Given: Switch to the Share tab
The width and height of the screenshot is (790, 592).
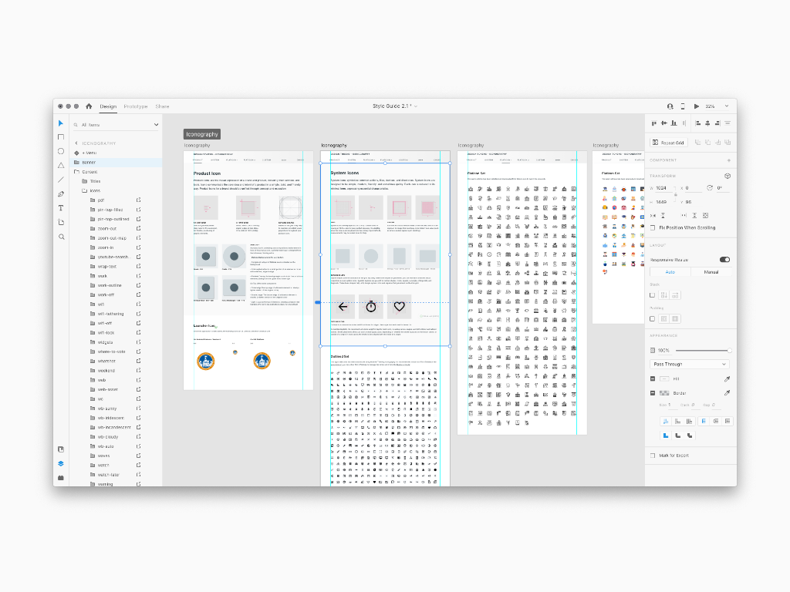Looking at the screenshot, I should coord(162,106).
